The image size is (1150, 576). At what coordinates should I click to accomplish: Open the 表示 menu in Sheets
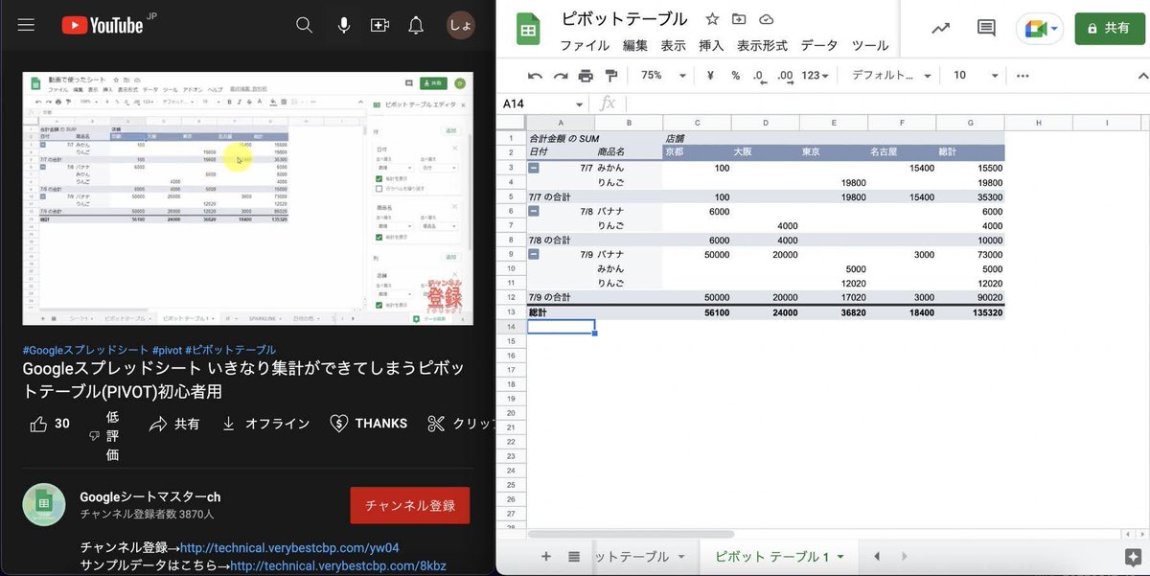pyautogui.click(x=674, y=45)
